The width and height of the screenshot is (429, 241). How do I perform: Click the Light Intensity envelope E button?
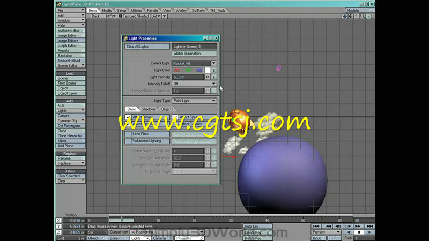pyautogui.click(x=214, y=77)
